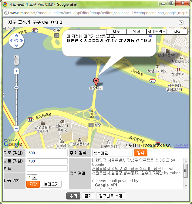Viewport: 192px width, 204px height.
Task: Click the 뚝섬고가차도 tunnel icon
Action: [157, 67]
